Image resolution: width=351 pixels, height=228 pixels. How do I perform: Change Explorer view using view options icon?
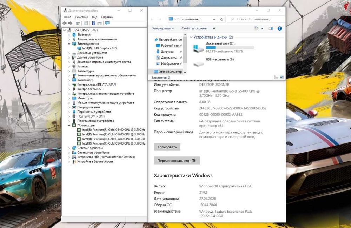pyautogui.click(x=257, y=28)
